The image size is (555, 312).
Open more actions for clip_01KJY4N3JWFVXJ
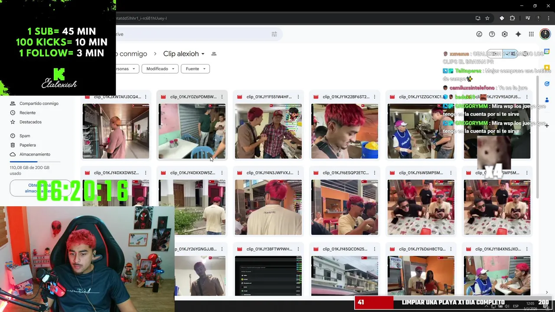pos(298,173)
